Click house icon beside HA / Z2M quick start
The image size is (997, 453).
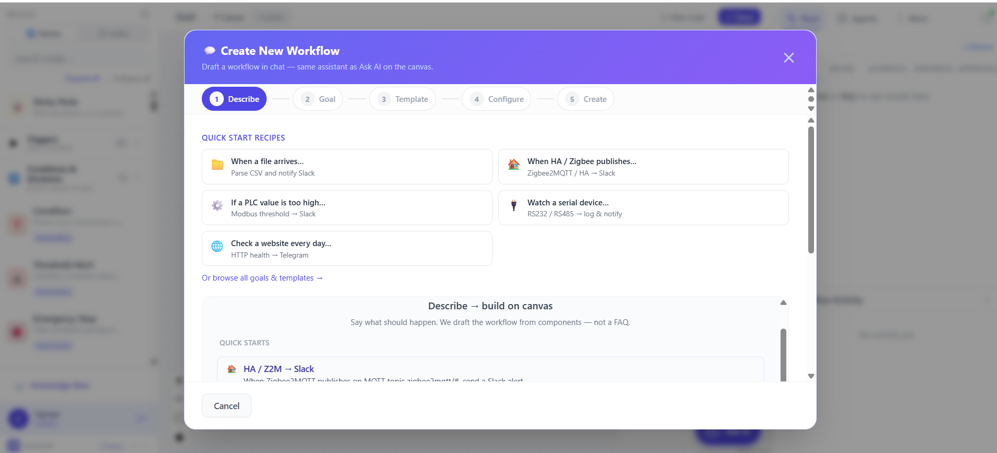[232, 369]
